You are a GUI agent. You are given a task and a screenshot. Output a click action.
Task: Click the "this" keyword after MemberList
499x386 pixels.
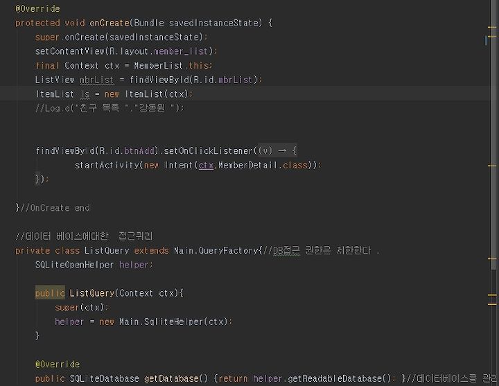pyautogui.click(x=198, y=66)
